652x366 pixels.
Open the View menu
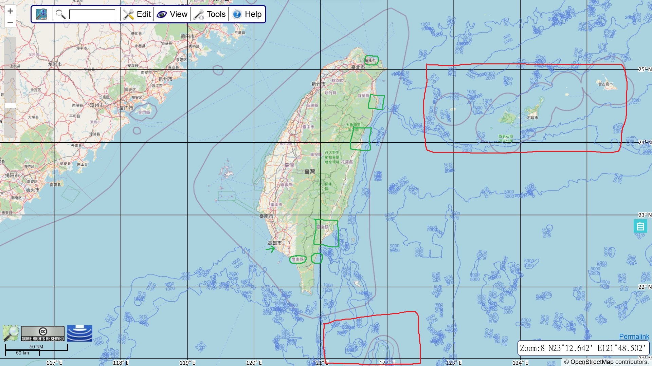[178, 14]
